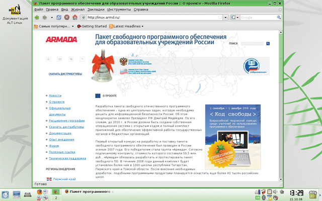Open the clipboard tool in system tray

270,191
